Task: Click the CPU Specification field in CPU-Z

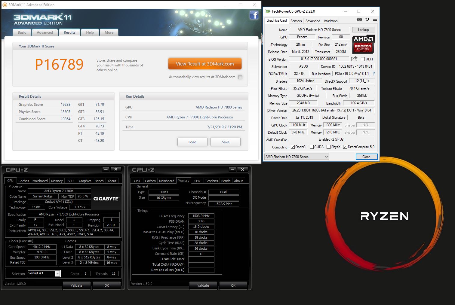Action: click(x=74, y=214)
